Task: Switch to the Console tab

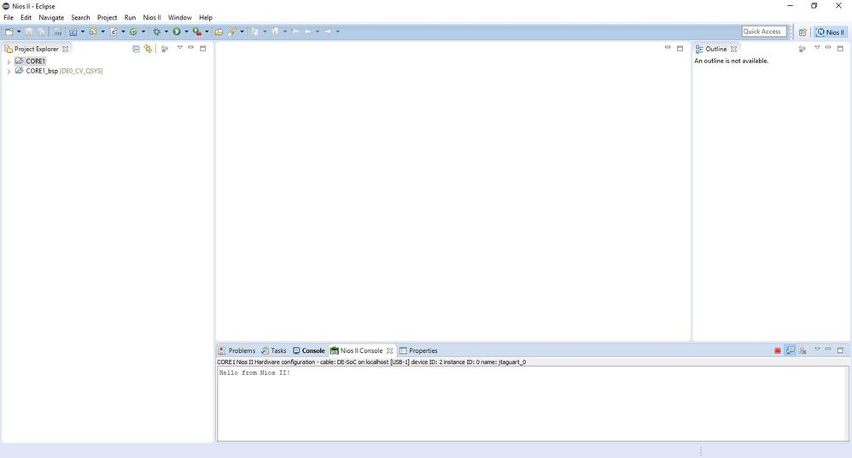Action: [x=309, y=350]
